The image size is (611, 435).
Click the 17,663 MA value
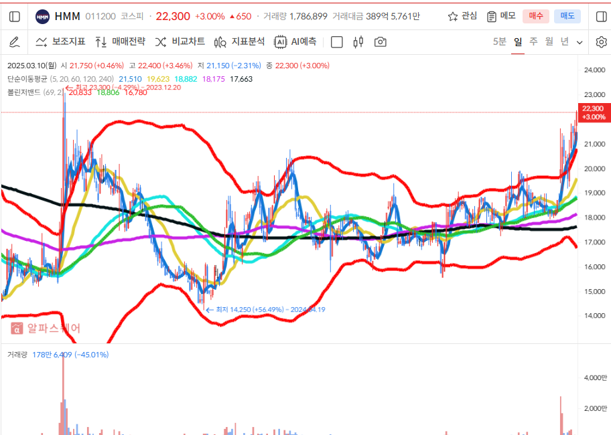241,79
